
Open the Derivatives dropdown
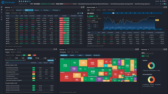[47, 10]
